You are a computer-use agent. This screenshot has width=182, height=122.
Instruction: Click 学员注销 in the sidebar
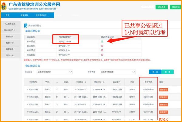[x=10, y=55]
